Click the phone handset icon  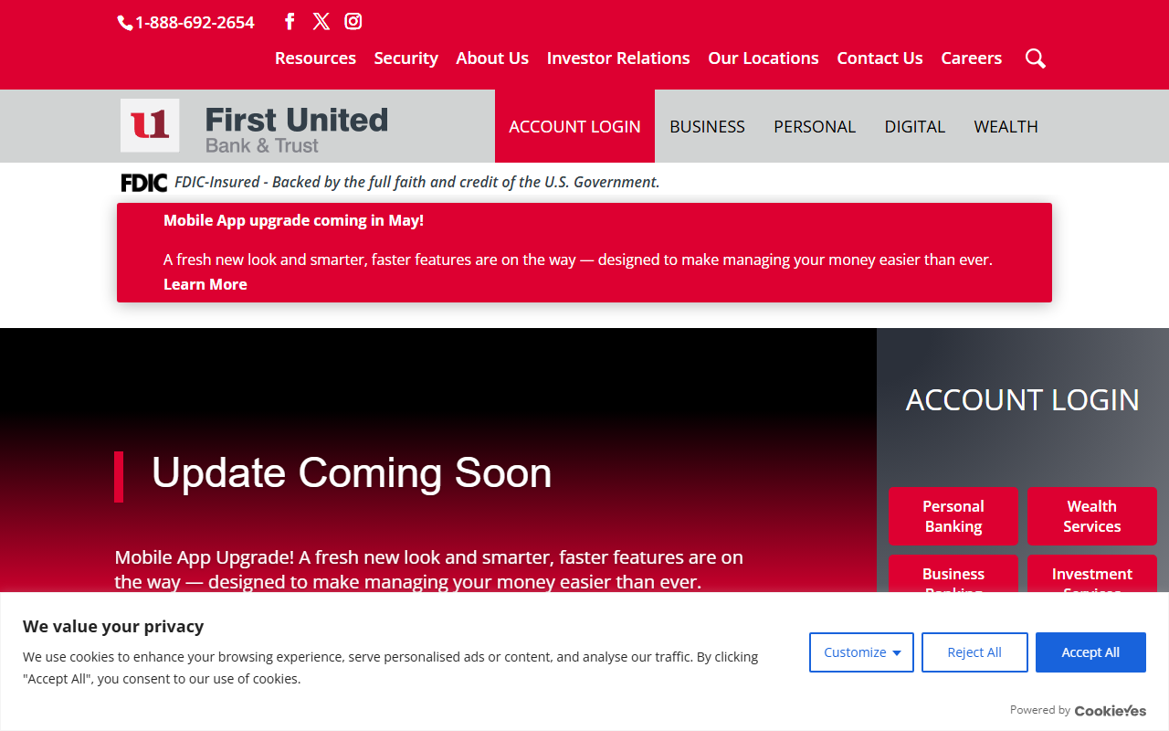(x=125, y=23)
